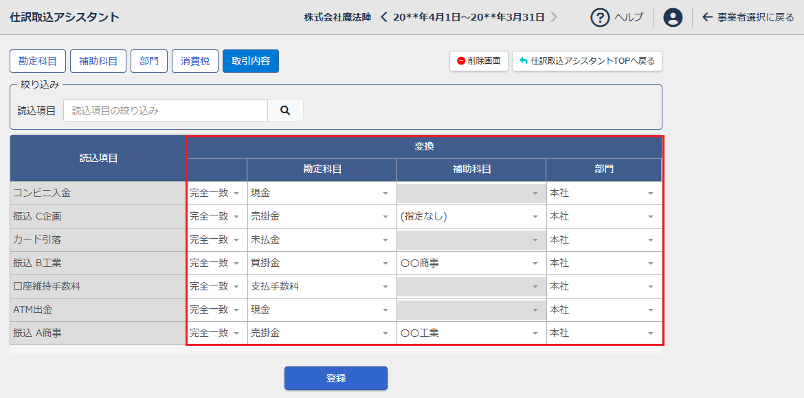Click the 読込項目 filter input field
This screenshot has height=398, width=804.
pyautogui.click(x=165, y=110)
